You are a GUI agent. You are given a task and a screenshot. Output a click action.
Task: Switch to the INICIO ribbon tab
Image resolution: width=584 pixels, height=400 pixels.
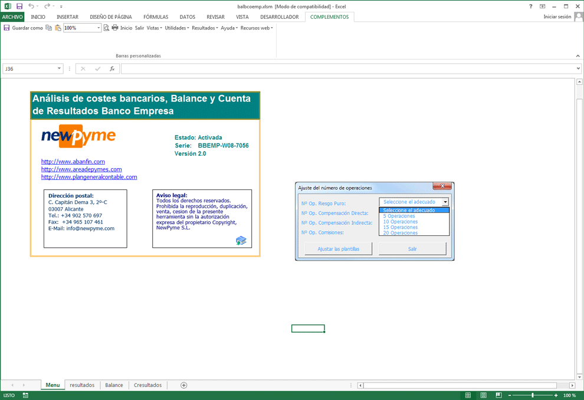click(x=38, y=17)
